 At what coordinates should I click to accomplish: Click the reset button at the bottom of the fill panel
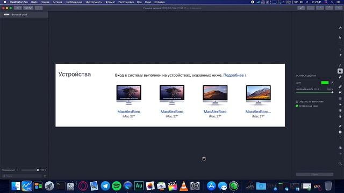point(314,174)
